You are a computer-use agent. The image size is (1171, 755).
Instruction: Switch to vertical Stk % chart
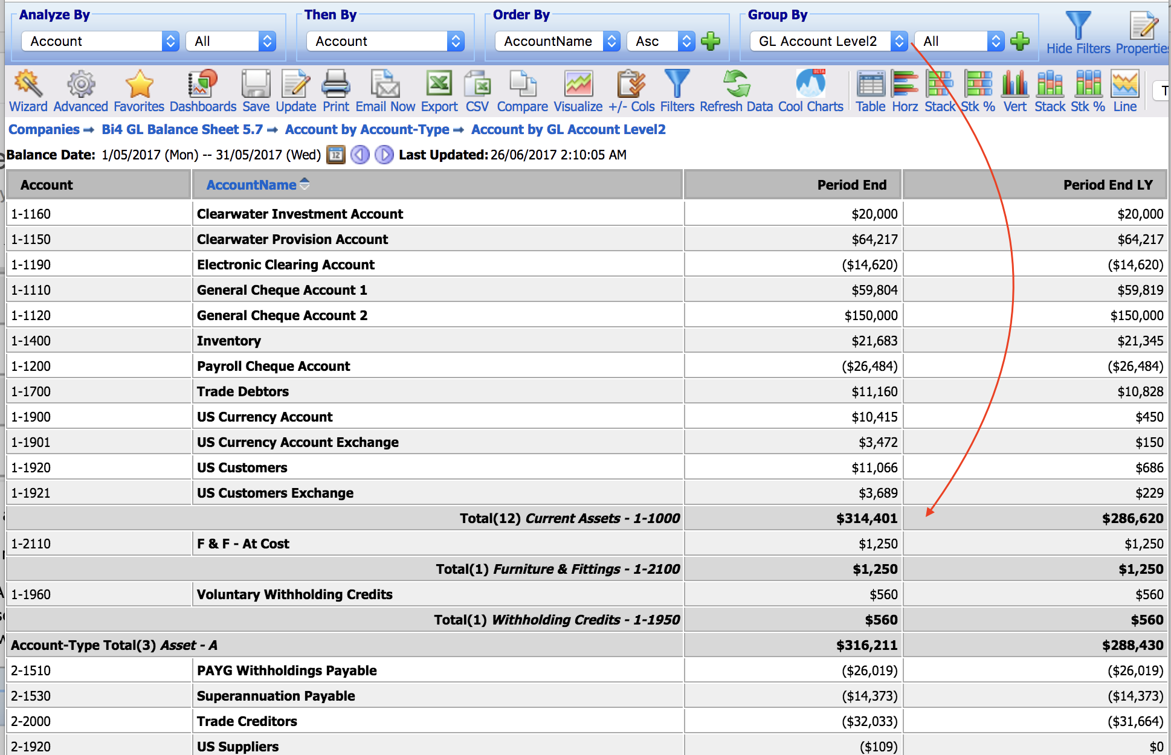click(1088, 91)
